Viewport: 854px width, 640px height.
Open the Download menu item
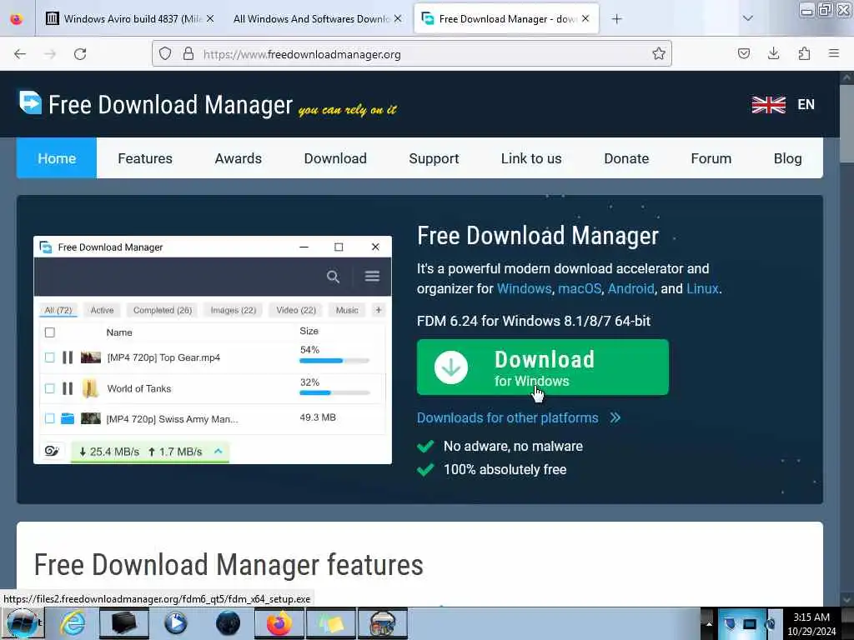click(335, 158)
